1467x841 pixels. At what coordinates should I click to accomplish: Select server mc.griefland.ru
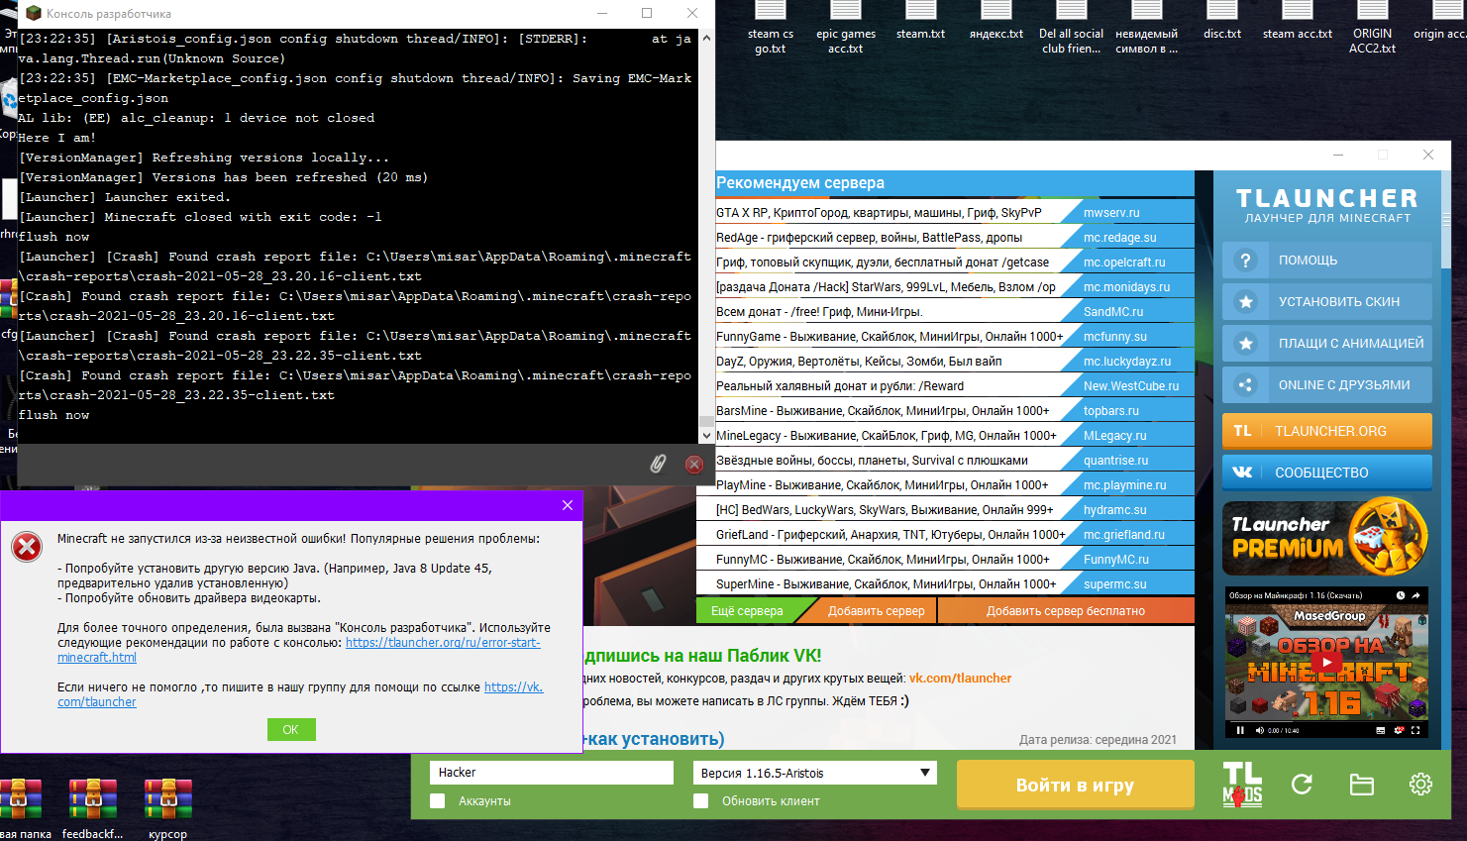pos(1124,535)
